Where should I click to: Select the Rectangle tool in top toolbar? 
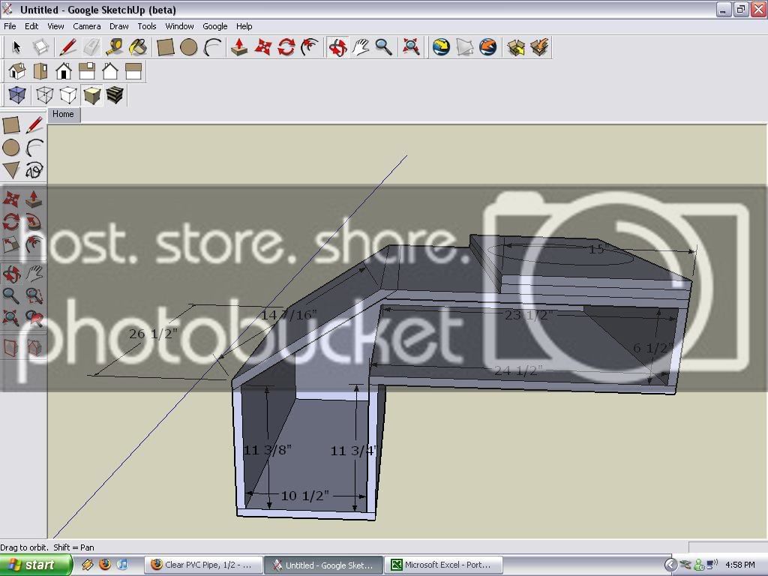point(166,47)
